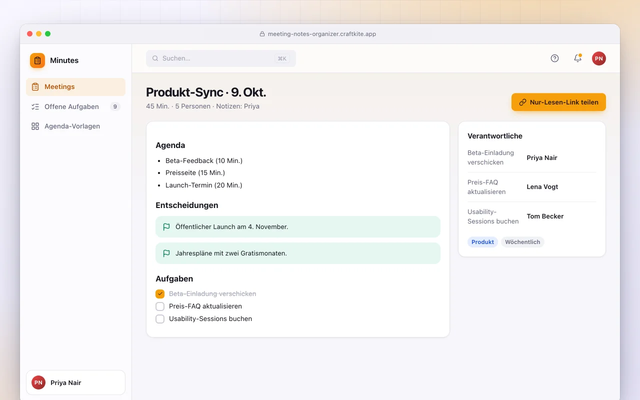Image resolution: width=640 pixels, height=400 pixels.
Task: Click the Meetings clipboard icon in sidebar
Action: 35,87
